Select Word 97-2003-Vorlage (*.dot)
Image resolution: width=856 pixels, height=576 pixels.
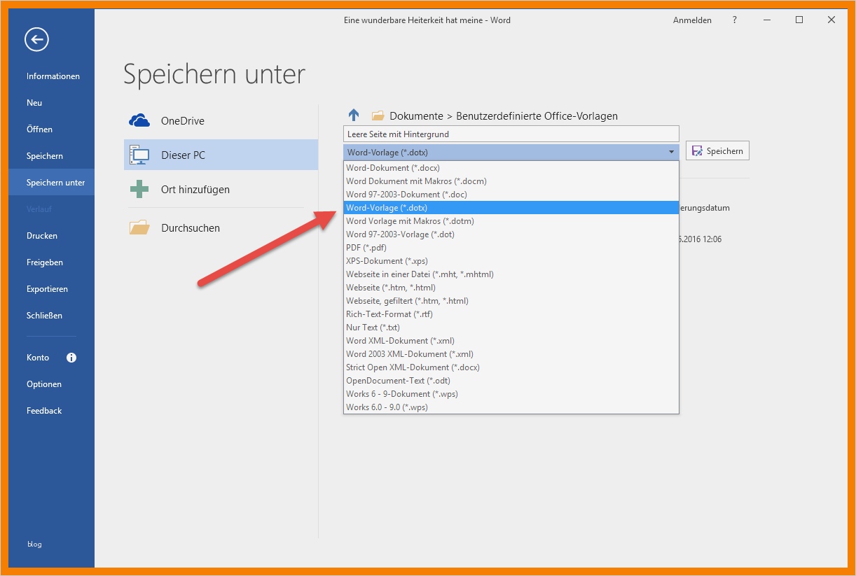[x=511, y=234]
